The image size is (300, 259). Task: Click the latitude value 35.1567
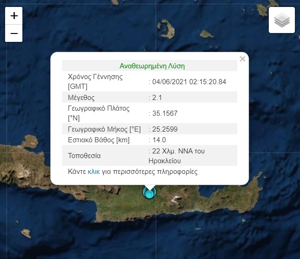164,113
